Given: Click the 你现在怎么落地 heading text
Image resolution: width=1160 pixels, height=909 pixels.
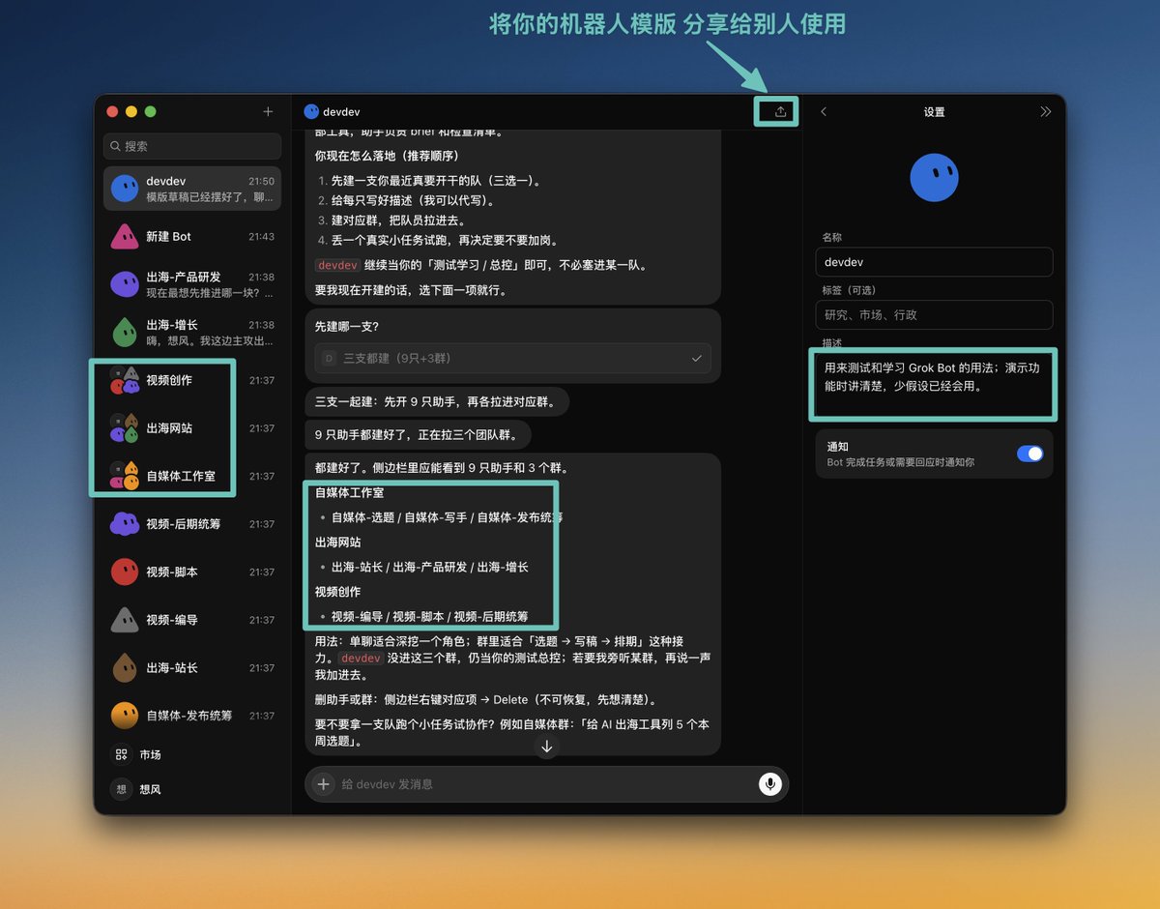Looking at the screenshot, I should 387,156.
